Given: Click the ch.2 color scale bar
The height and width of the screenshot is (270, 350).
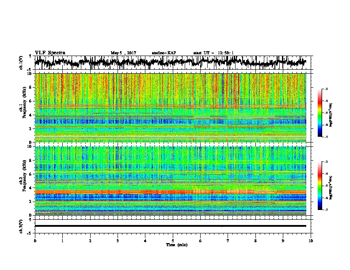Looking at the screenshot, I should (x=320, y=186).
